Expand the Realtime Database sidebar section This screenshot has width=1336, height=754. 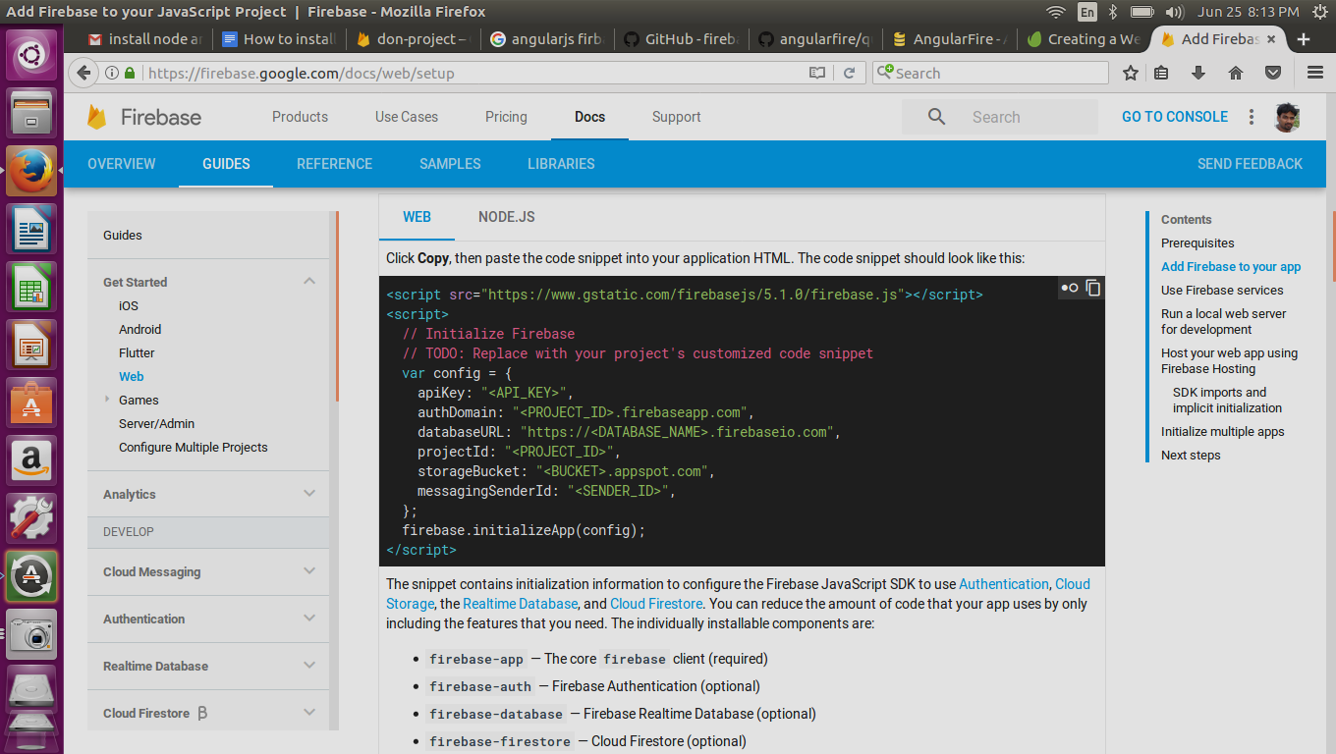click(309, 666)
